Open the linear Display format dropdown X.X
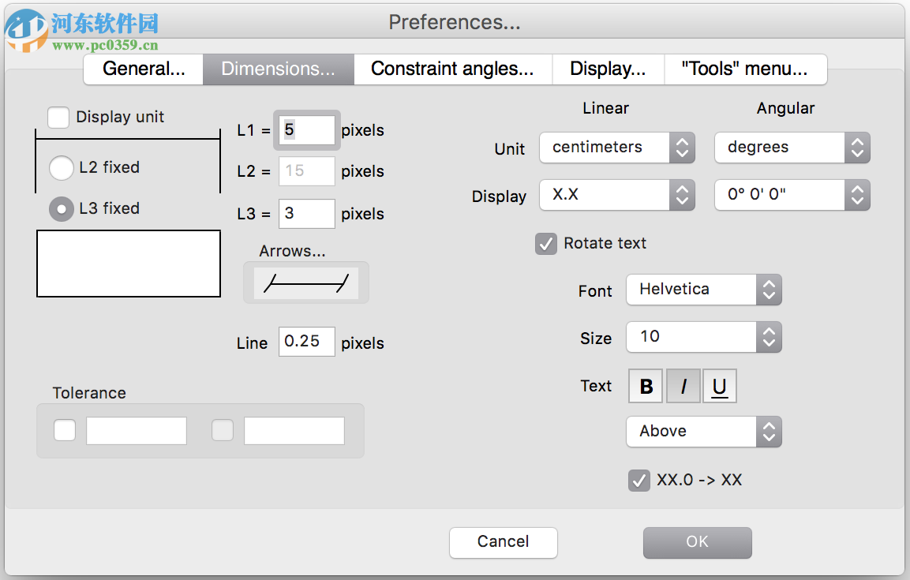 pos(616,195)
